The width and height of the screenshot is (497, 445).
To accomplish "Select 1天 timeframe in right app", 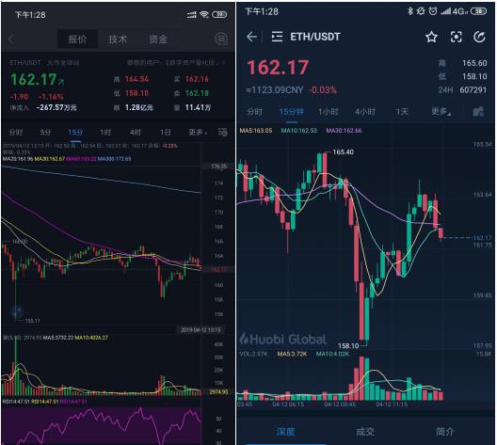I will pyautogui.click(x=402, y=112).
